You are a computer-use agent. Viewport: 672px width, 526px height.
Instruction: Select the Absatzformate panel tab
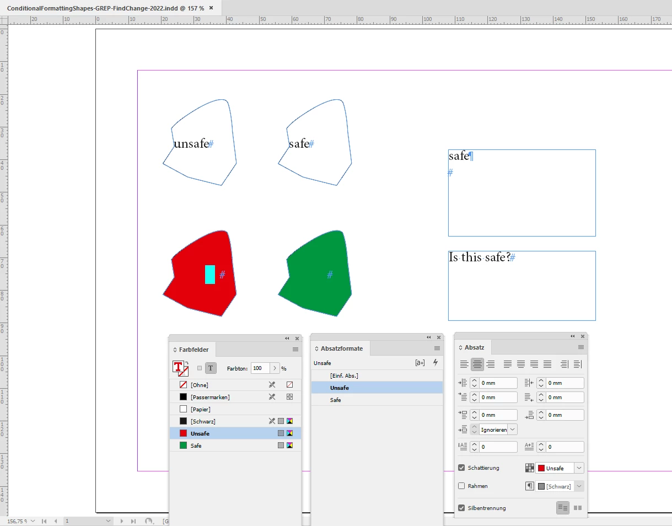(341, 348)
